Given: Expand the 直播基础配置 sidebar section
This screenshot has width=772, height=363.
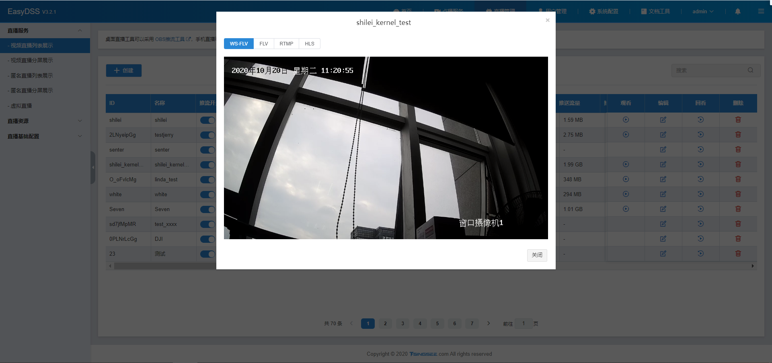Looking at the screenshot, I should [45, 136].
